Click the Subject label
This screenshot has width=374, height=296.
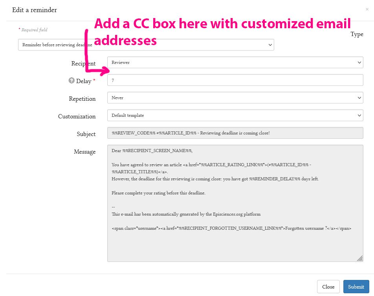[86, 134]
